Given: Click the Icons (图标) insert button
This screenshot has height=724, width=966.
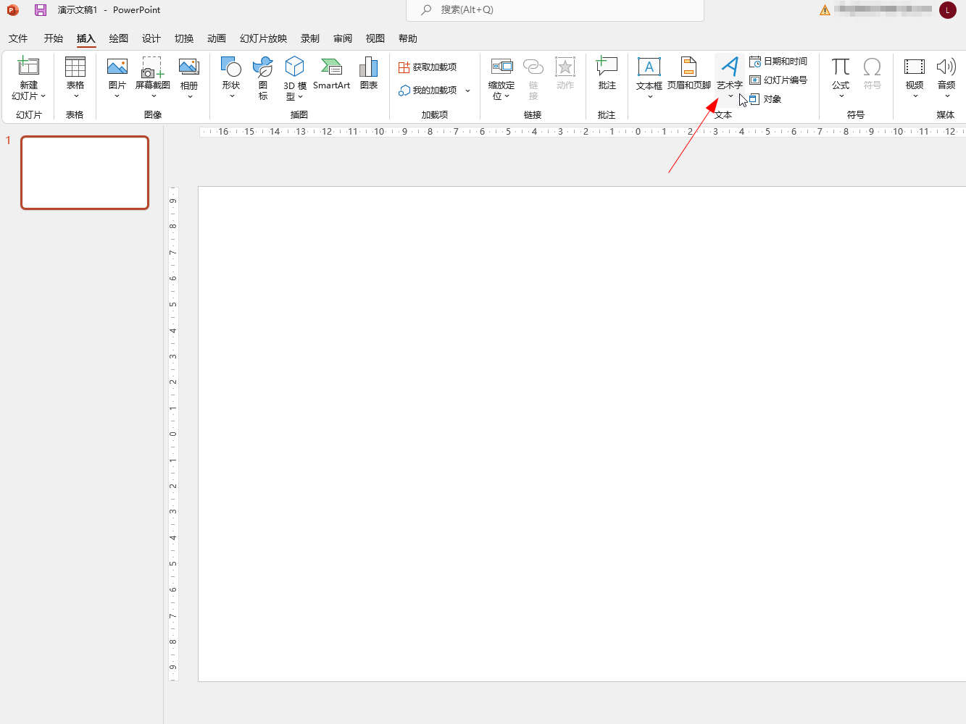Looking at the screenshot, I should [262, 67].
